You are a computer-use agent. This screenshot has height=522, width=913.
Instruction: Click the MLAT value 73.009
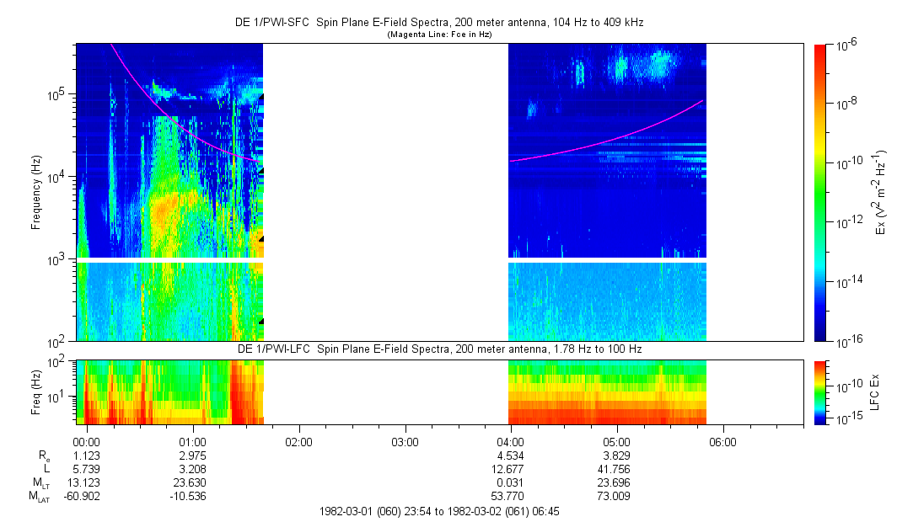616,495
